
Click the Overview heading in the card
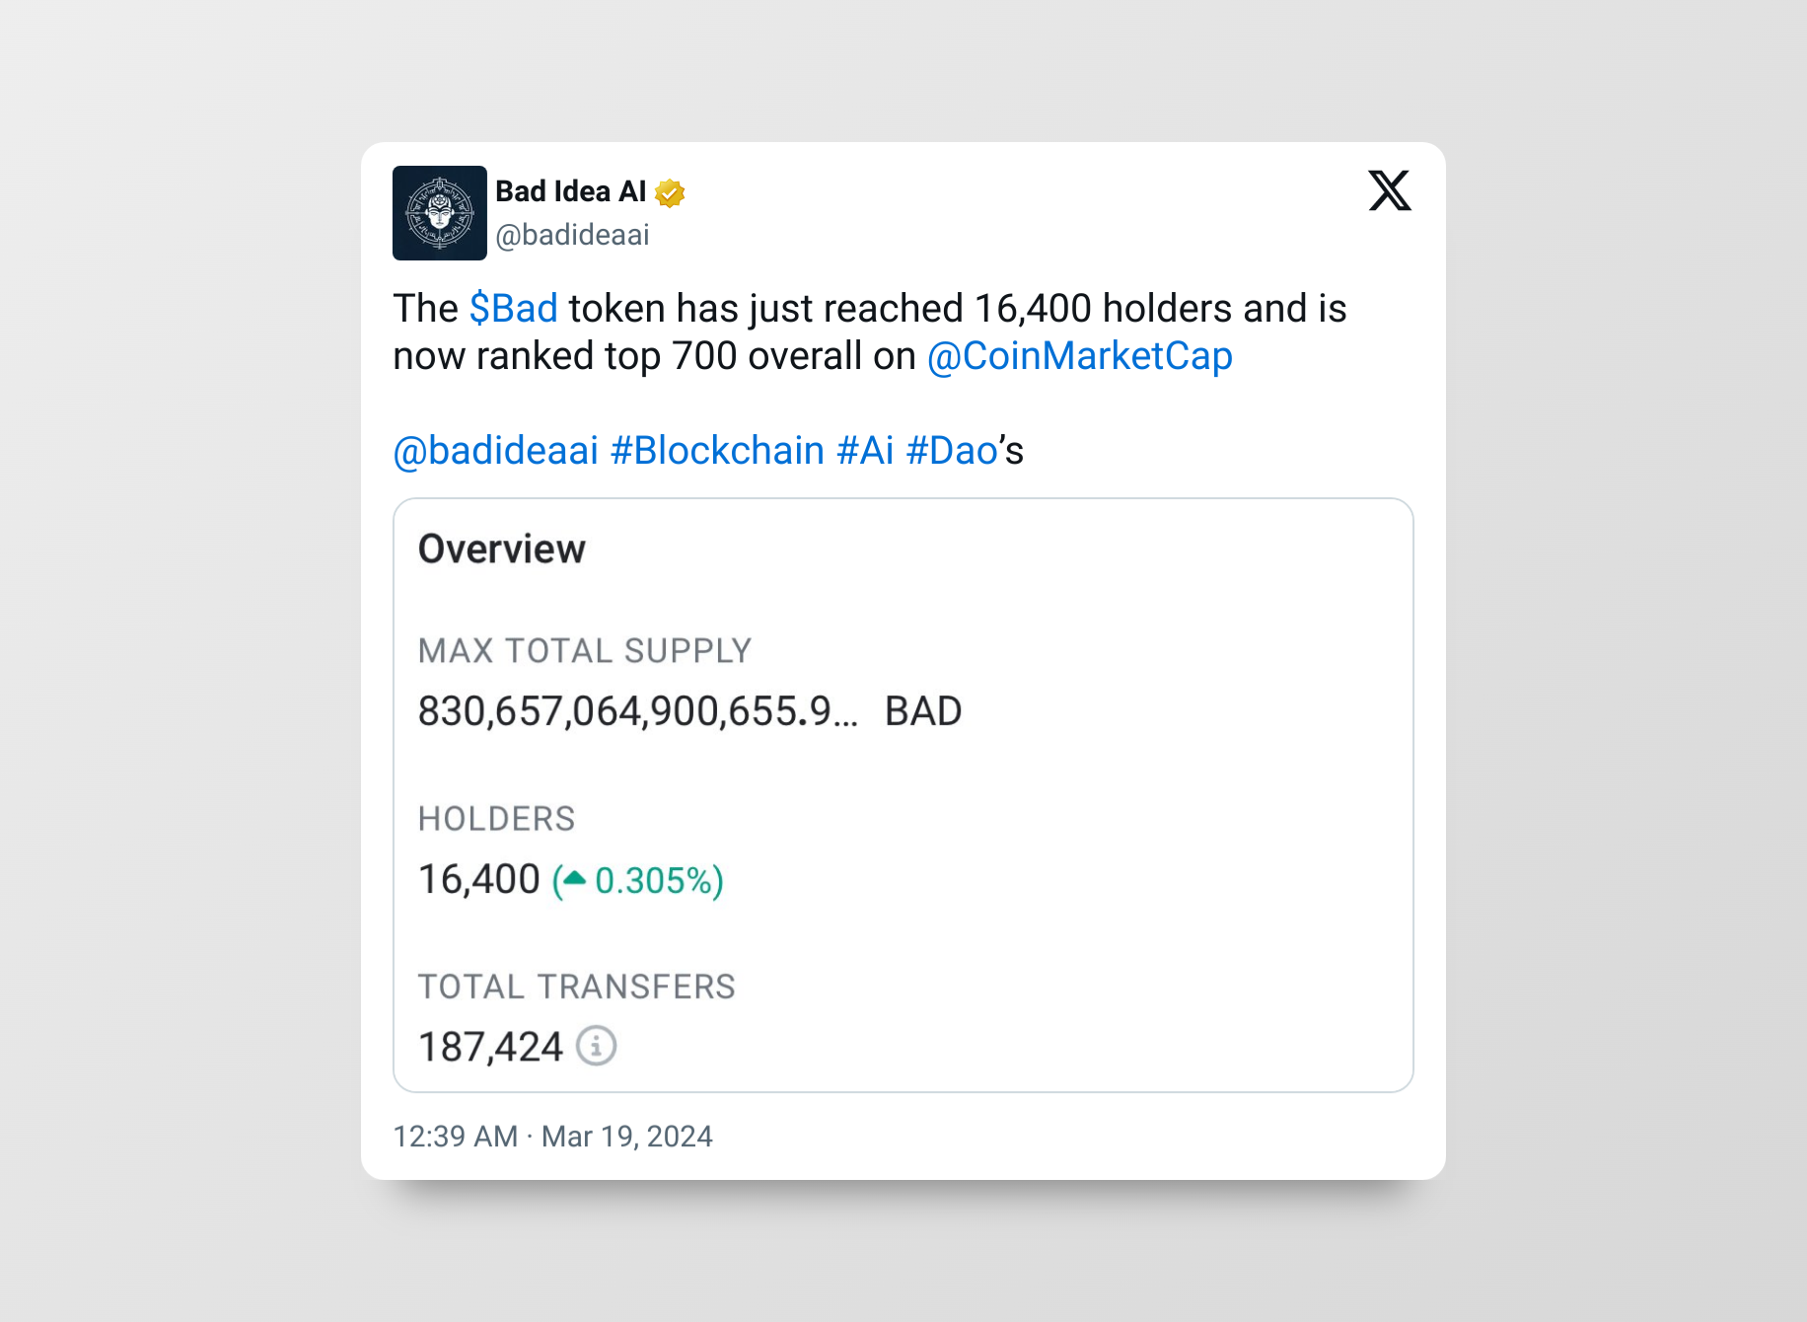pos(502,550)
